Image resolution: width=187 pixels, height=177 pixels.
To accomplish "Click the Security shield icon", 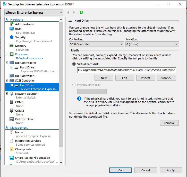I will click(x=12, y=37).
